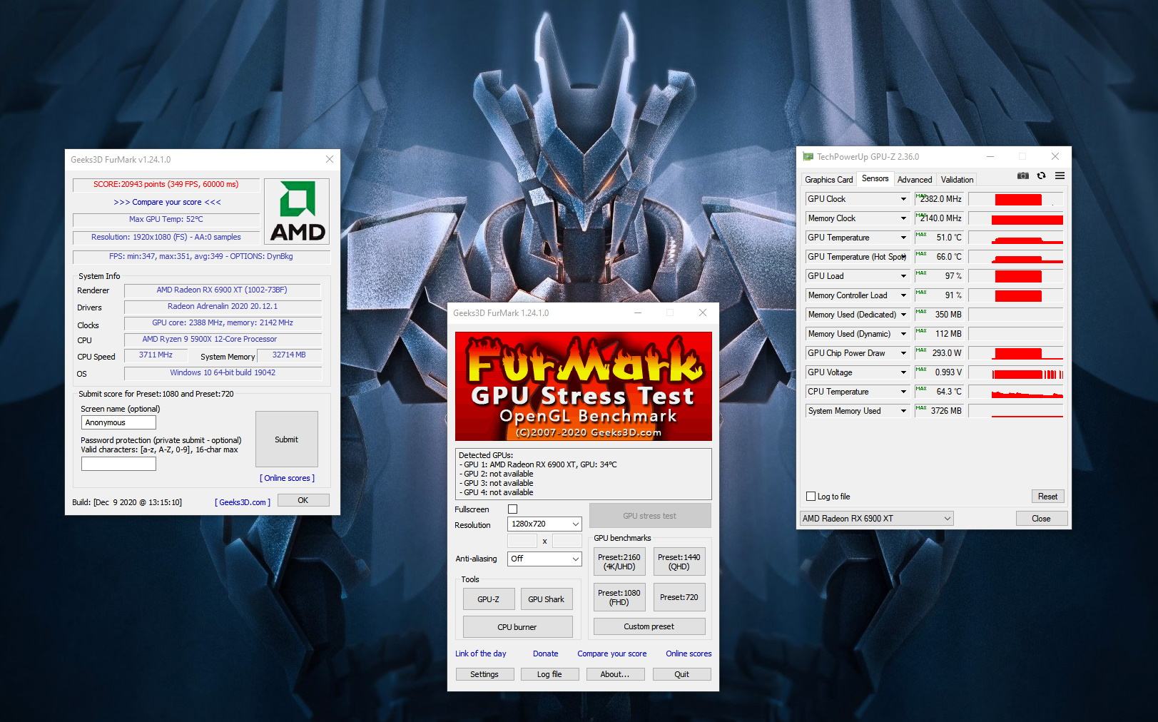Screen dimensions: 1158x722
Task: Click the Password protection input field
Action: coord(118,464)
